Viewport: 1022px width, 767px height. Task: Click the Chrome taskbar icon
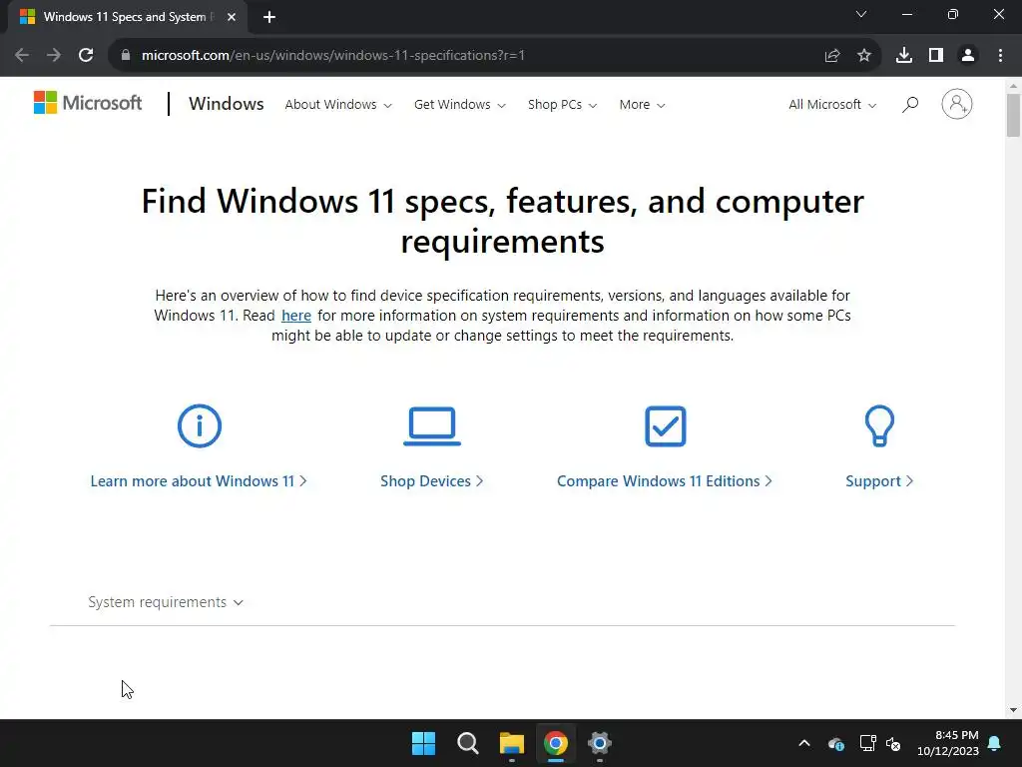tap(556, 743)
